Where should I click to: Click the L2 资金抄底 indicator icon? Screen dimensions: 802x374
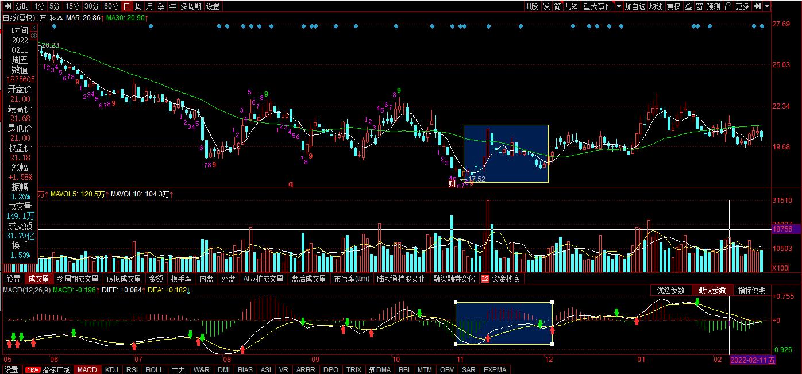[485, 279]
